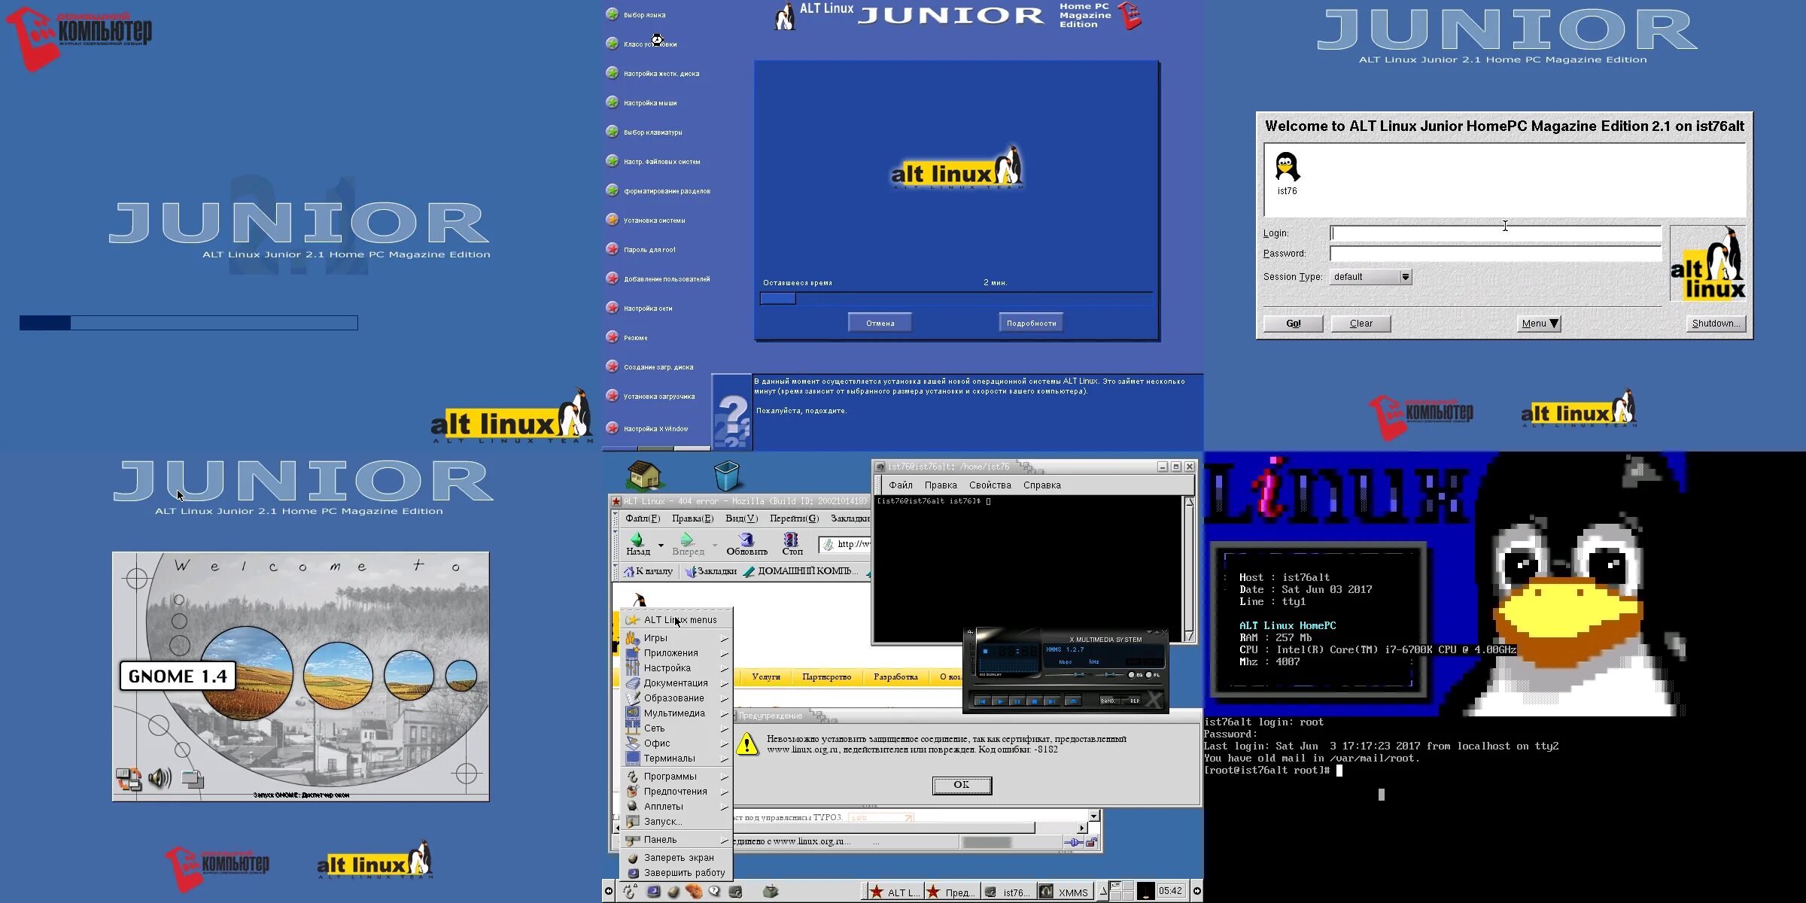Click the ist76 penguin user icon in login window
Viewport: 1806px width, 903px height.
(1288, 167)
